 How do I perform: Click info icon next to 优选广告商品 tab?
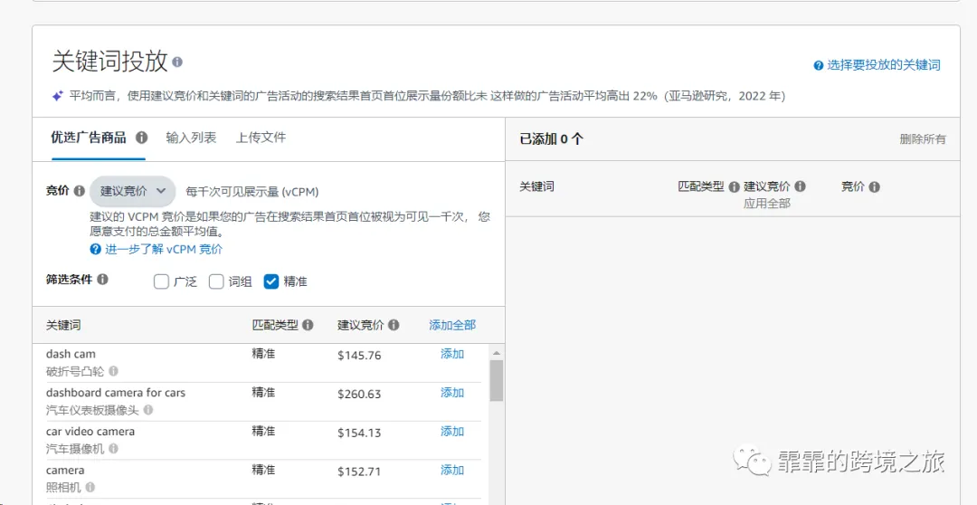tap(142, 138)
